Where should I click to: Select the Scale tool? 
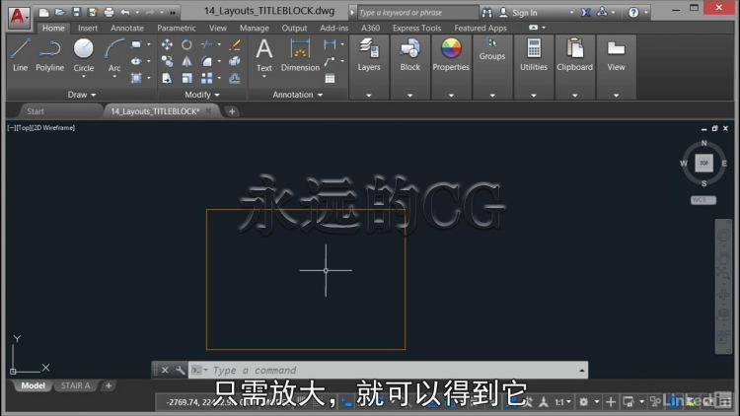coord(186,78)
